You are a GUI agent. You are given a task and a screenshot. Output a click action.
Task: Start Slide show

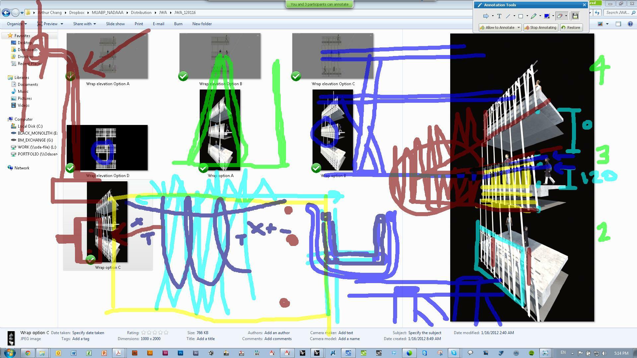tap(115, 24)
